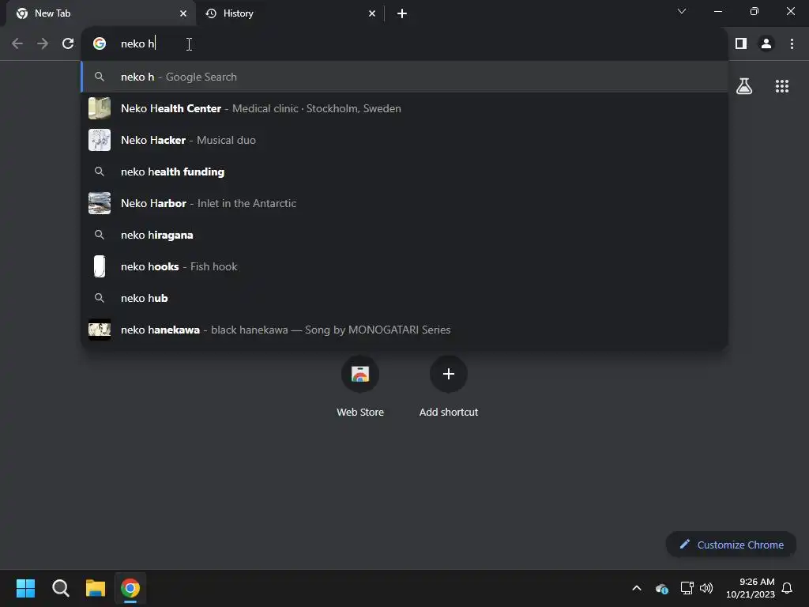Select the Neko Harbor suggestion

pos(404,203)
